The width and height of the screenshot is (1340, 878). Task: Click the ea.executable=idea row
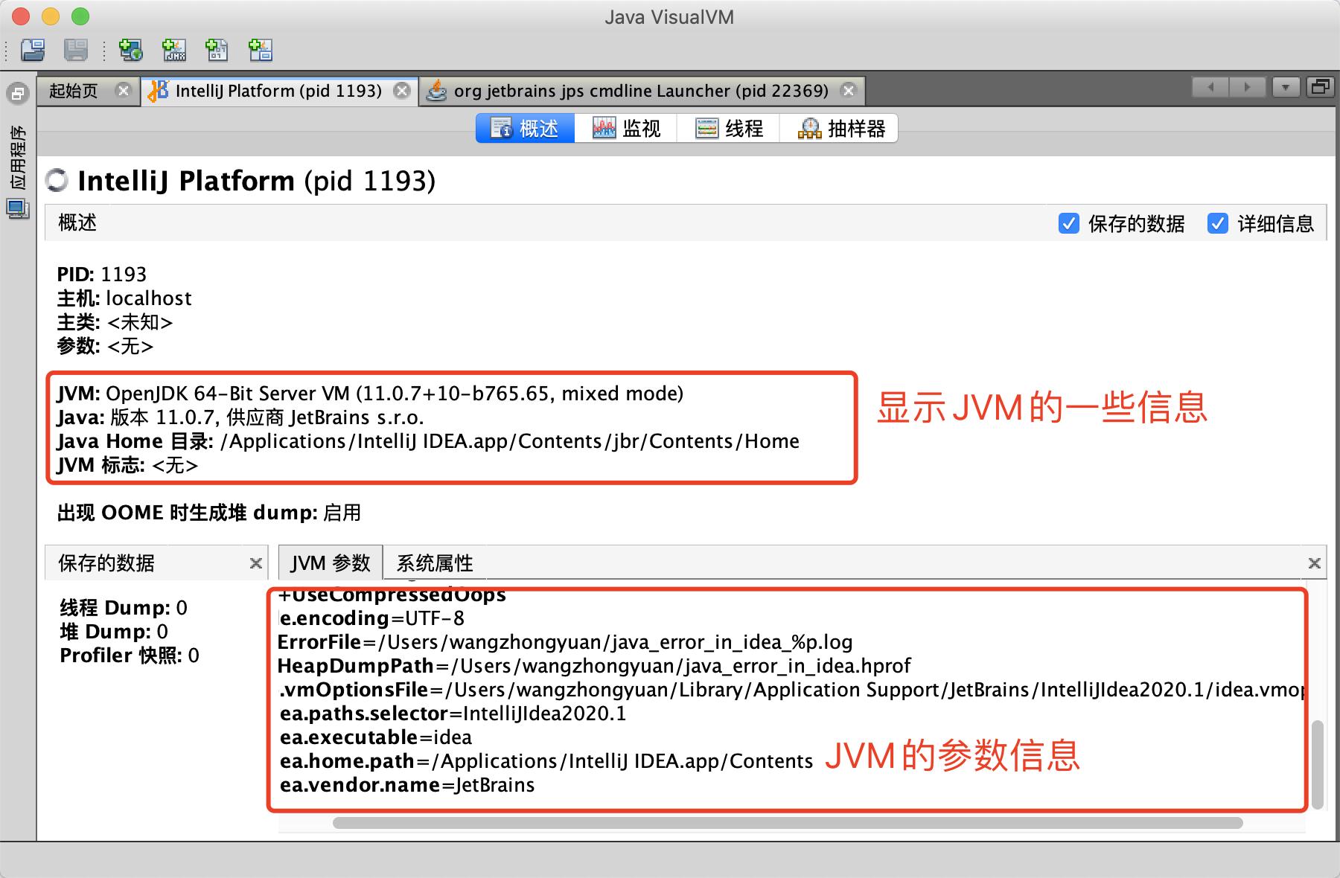tap(376, 737)
